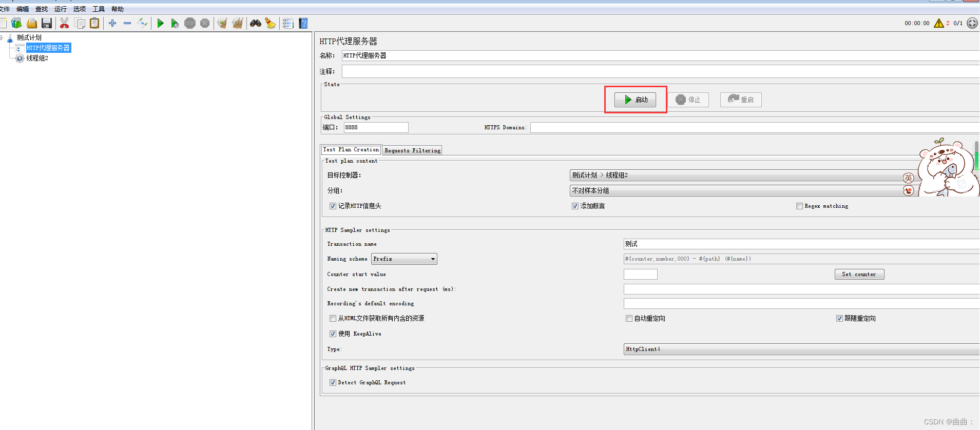
Task: Cut selection with the scissors icon
Action: point(64,23)
